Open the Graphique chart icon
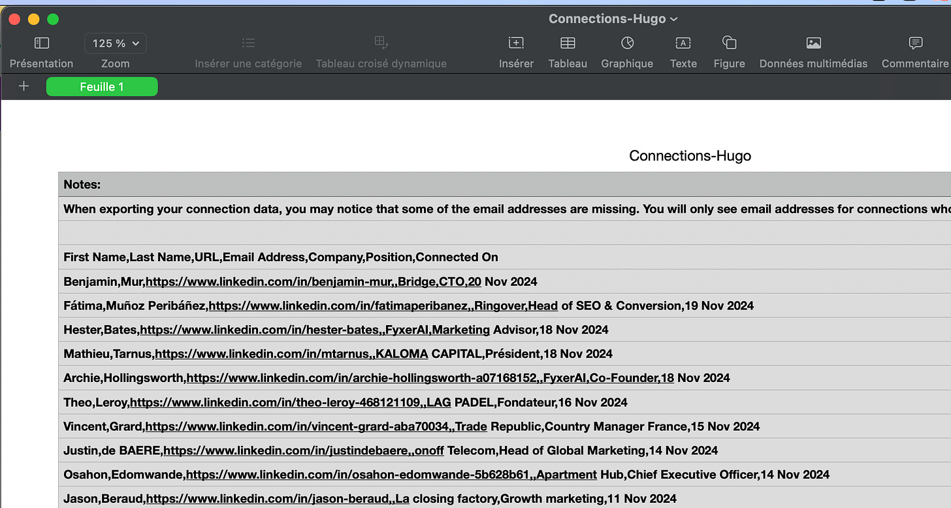 [x=627, y=43]
